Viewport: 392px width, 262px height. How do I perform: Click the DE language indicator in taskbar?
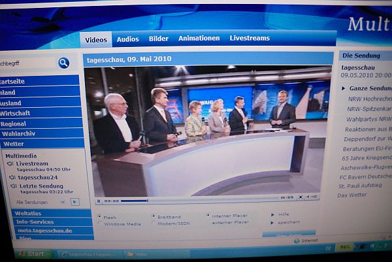(x=328, y=248)
